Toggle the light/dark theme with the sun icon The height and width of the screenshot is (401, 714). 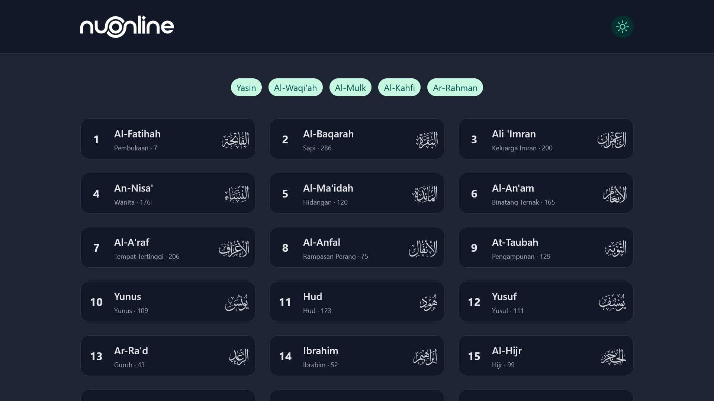pyautogui.click(x=623, y=26)
